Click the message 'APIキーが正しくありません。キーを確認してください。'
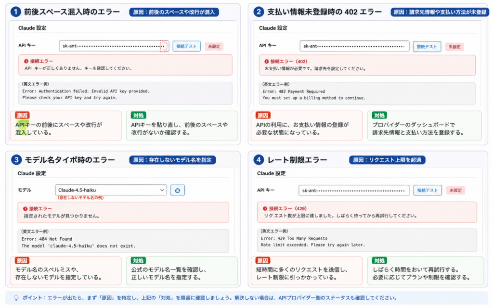Screen dimensions: 493x308 [x=78, y=68]
